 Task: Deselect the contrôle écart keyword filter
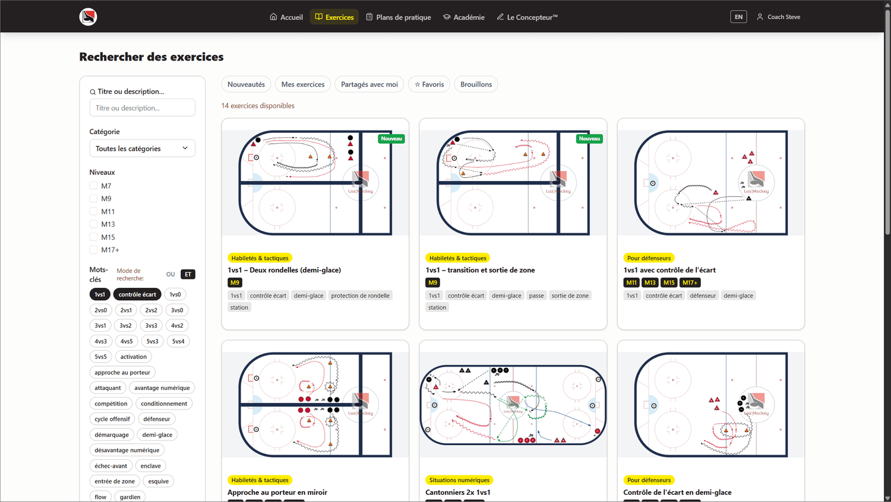pyautogui.click(x=137, y=294)
